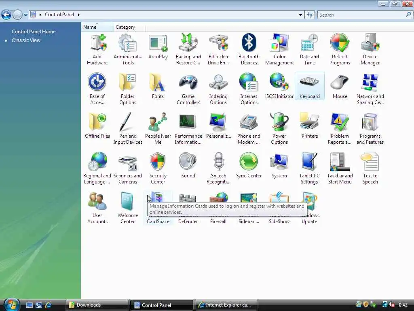This screenshot has height=311, width=414.
Task: Open People Near Me
Action: pos(158,129)
